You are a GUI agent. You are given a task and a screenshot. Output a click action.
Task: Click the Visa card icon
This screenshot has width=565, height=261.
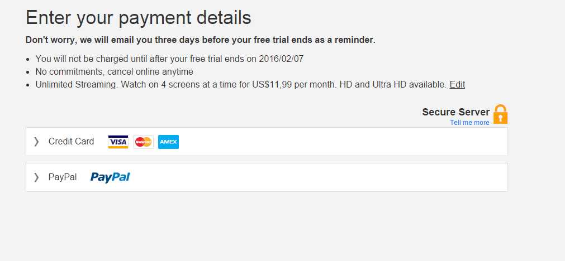[x=118, y=142]
